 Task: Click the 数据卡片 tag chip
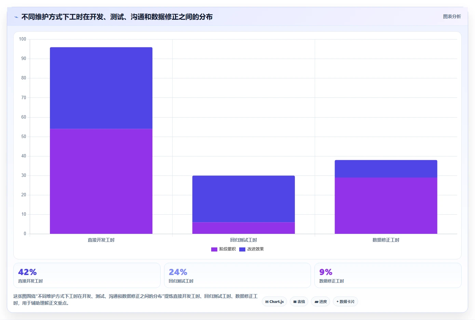click(345, 302)
